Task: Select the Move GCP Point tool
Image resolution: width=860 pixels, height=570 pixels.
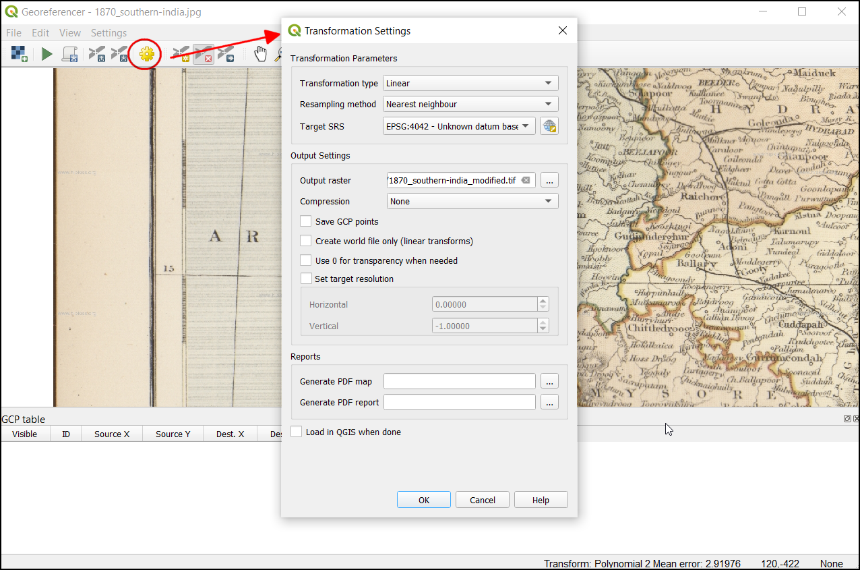Action: click(226, 54)
